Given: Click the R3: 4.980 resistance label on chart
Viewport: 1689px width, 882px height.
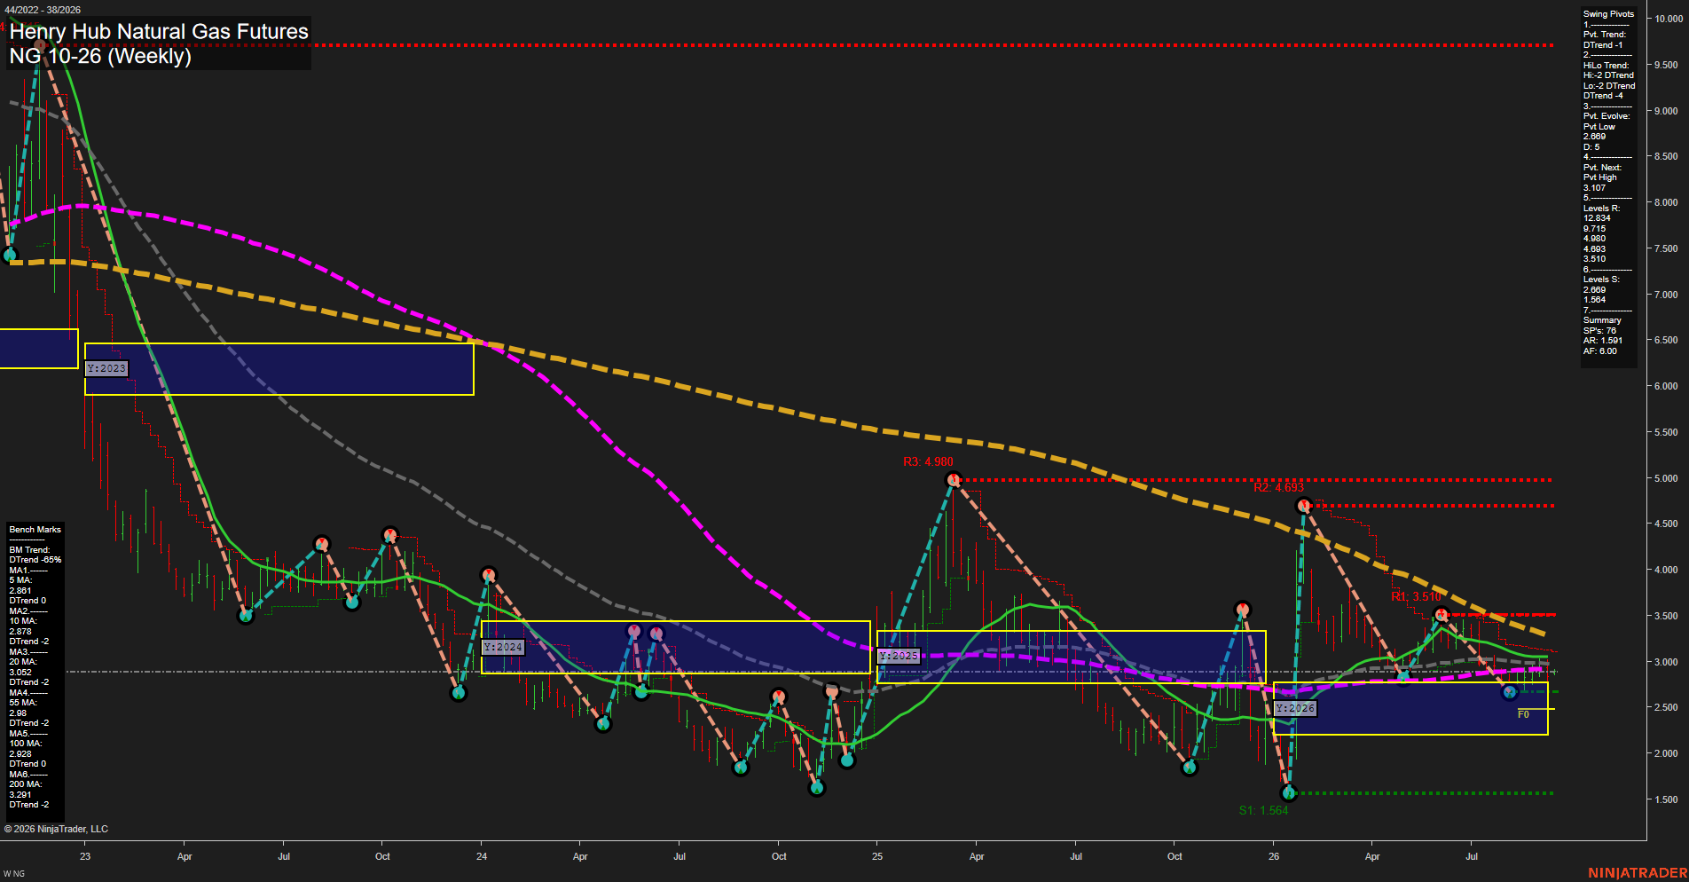Looking at the screenshot, I should (x=928, y=461).
